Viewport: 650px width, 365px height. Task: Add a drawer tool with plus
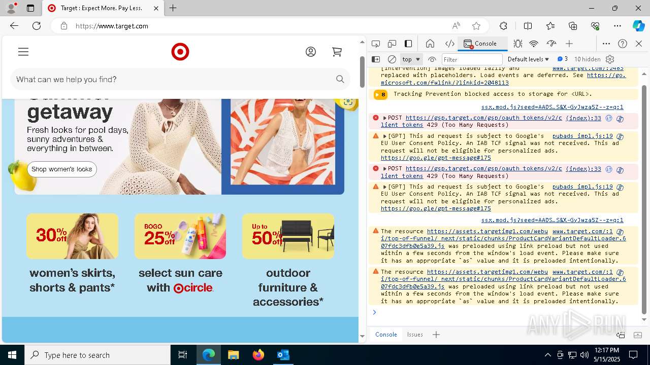pos(436,335)
